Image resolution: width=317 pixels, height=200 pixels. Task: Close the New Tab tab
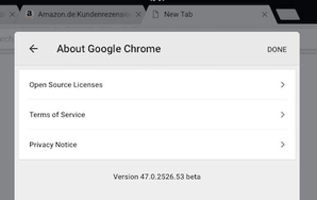coord(264,14)
